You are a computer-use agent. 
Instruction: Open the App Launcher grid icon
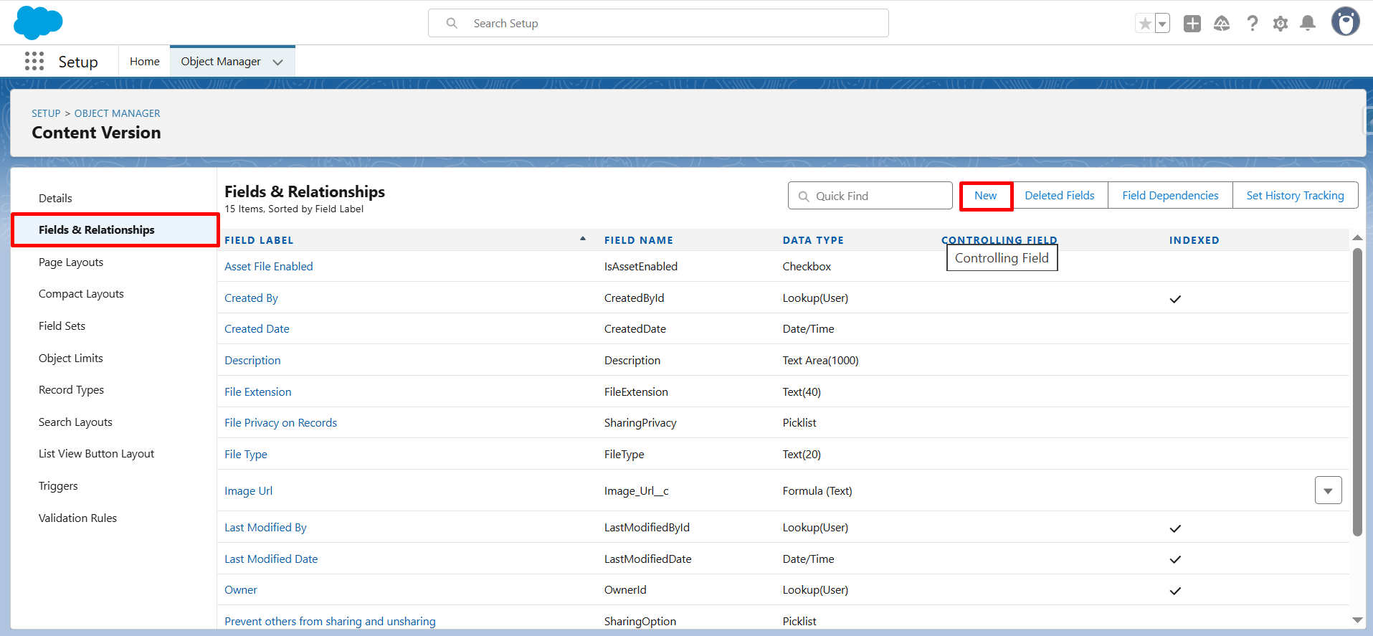pos(34,62)
